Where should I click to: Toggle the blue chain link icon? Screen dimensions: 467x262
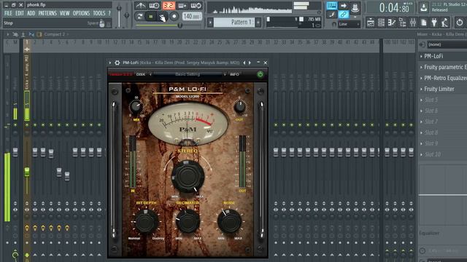343,15
